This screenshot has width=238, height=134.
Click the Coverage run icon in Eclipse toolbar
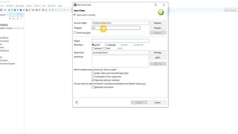tap(21, 10)
